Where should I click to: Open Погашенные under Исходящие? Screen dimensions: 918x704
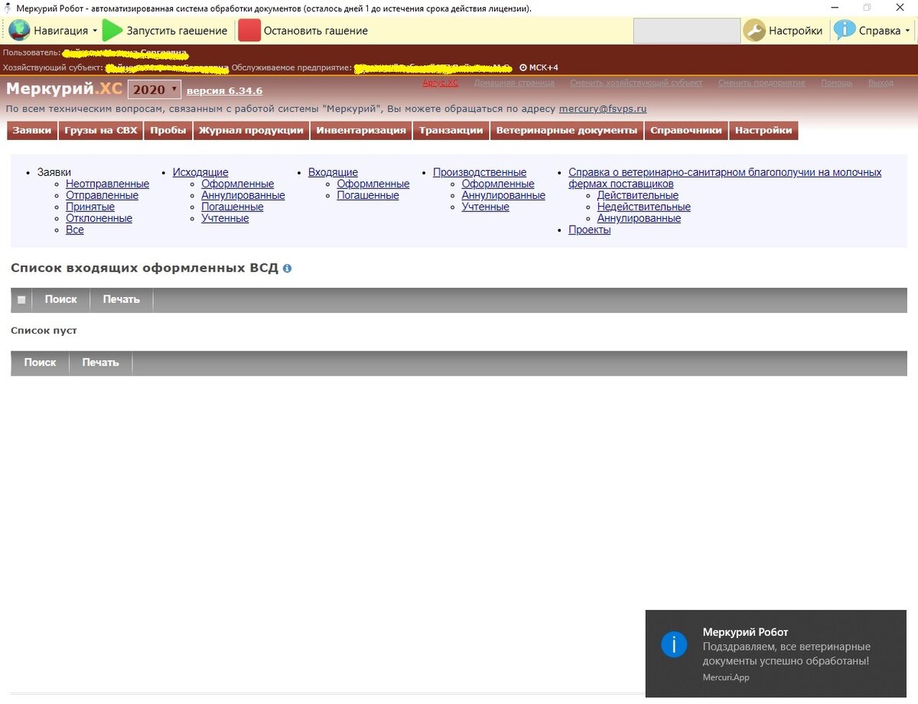pos(233,207)
